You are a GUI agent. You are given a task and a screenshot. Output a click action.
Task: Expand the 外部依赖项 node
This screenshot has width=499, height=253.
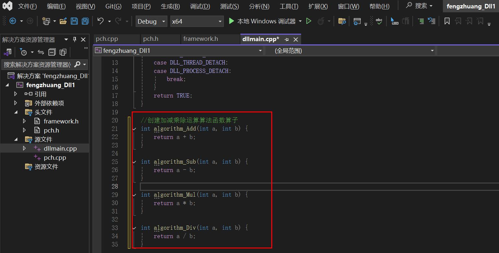click(x=16, y=103)
